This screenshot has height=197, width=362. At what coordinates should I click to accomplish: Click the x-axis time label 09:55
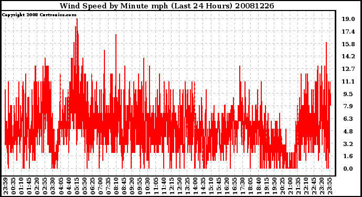[x=140, y=186]
